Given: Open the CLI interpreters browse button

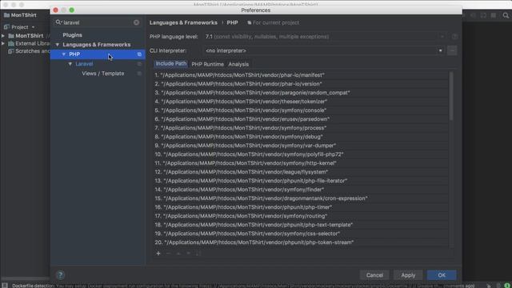Looking at the screenshot, I should pyautogui.click(x=452, y=50).
